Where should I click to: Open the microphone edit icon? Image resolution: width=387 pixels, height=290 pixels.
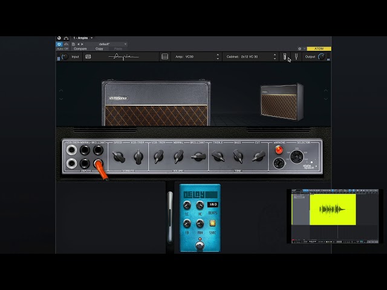[x=285, y=57]
